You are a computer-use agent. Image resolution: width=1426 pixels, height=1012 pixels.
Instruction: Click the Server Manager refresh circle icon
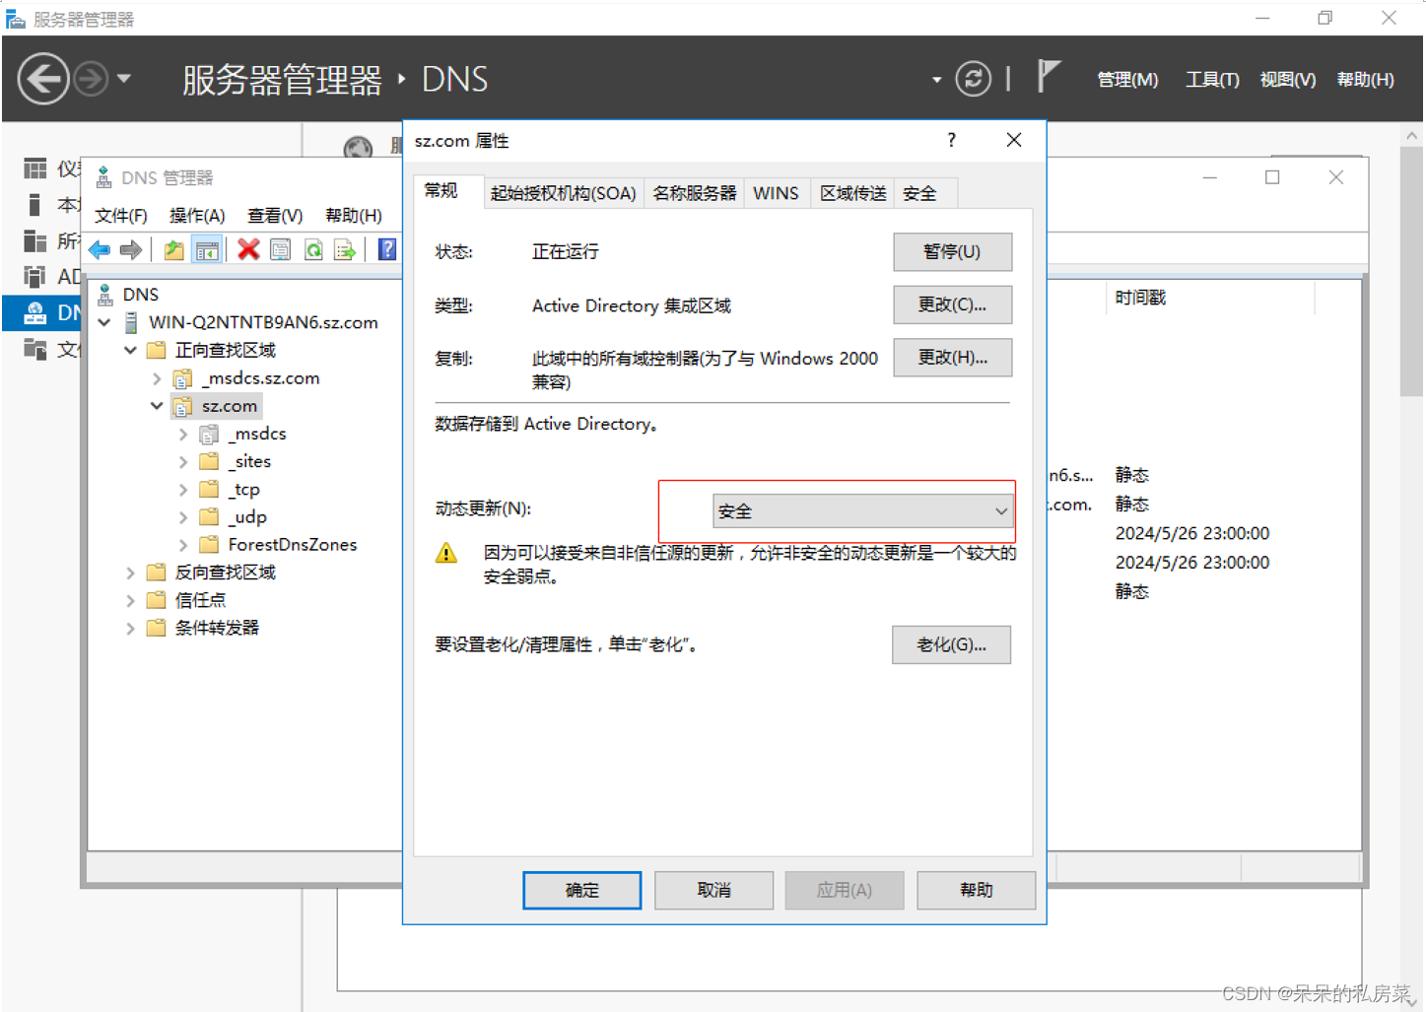click(x=973, y=79)
